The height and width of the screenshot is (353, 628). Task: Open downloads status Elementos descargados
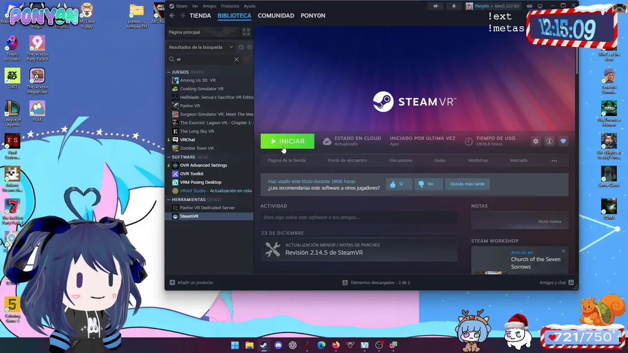coord(376,282)
